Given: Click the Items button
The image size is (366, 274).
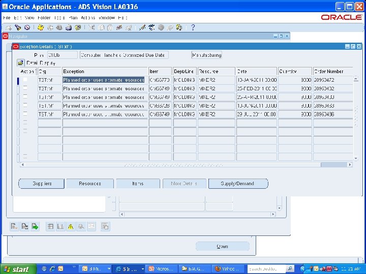Looking at the screenshot, I should [x=138, y=184].
